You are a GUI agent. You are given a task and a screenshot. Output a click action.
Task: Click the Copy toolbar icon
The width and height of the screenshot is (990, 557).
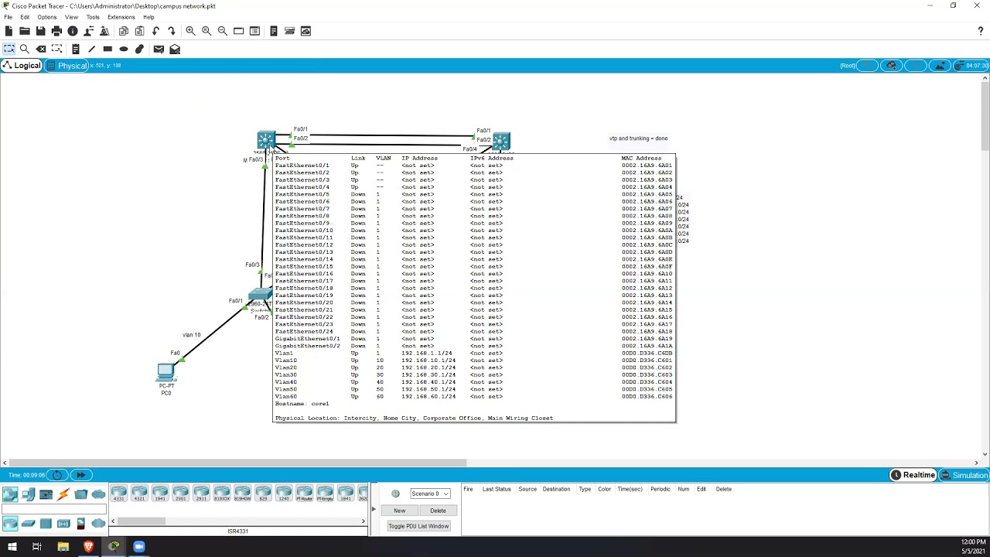click(x=124, y=31)
